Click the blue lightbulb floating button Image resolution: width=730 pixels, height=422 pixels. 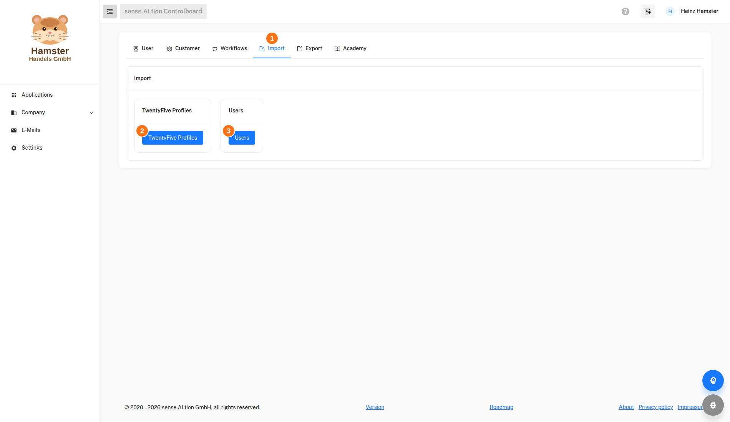[713, 381]
